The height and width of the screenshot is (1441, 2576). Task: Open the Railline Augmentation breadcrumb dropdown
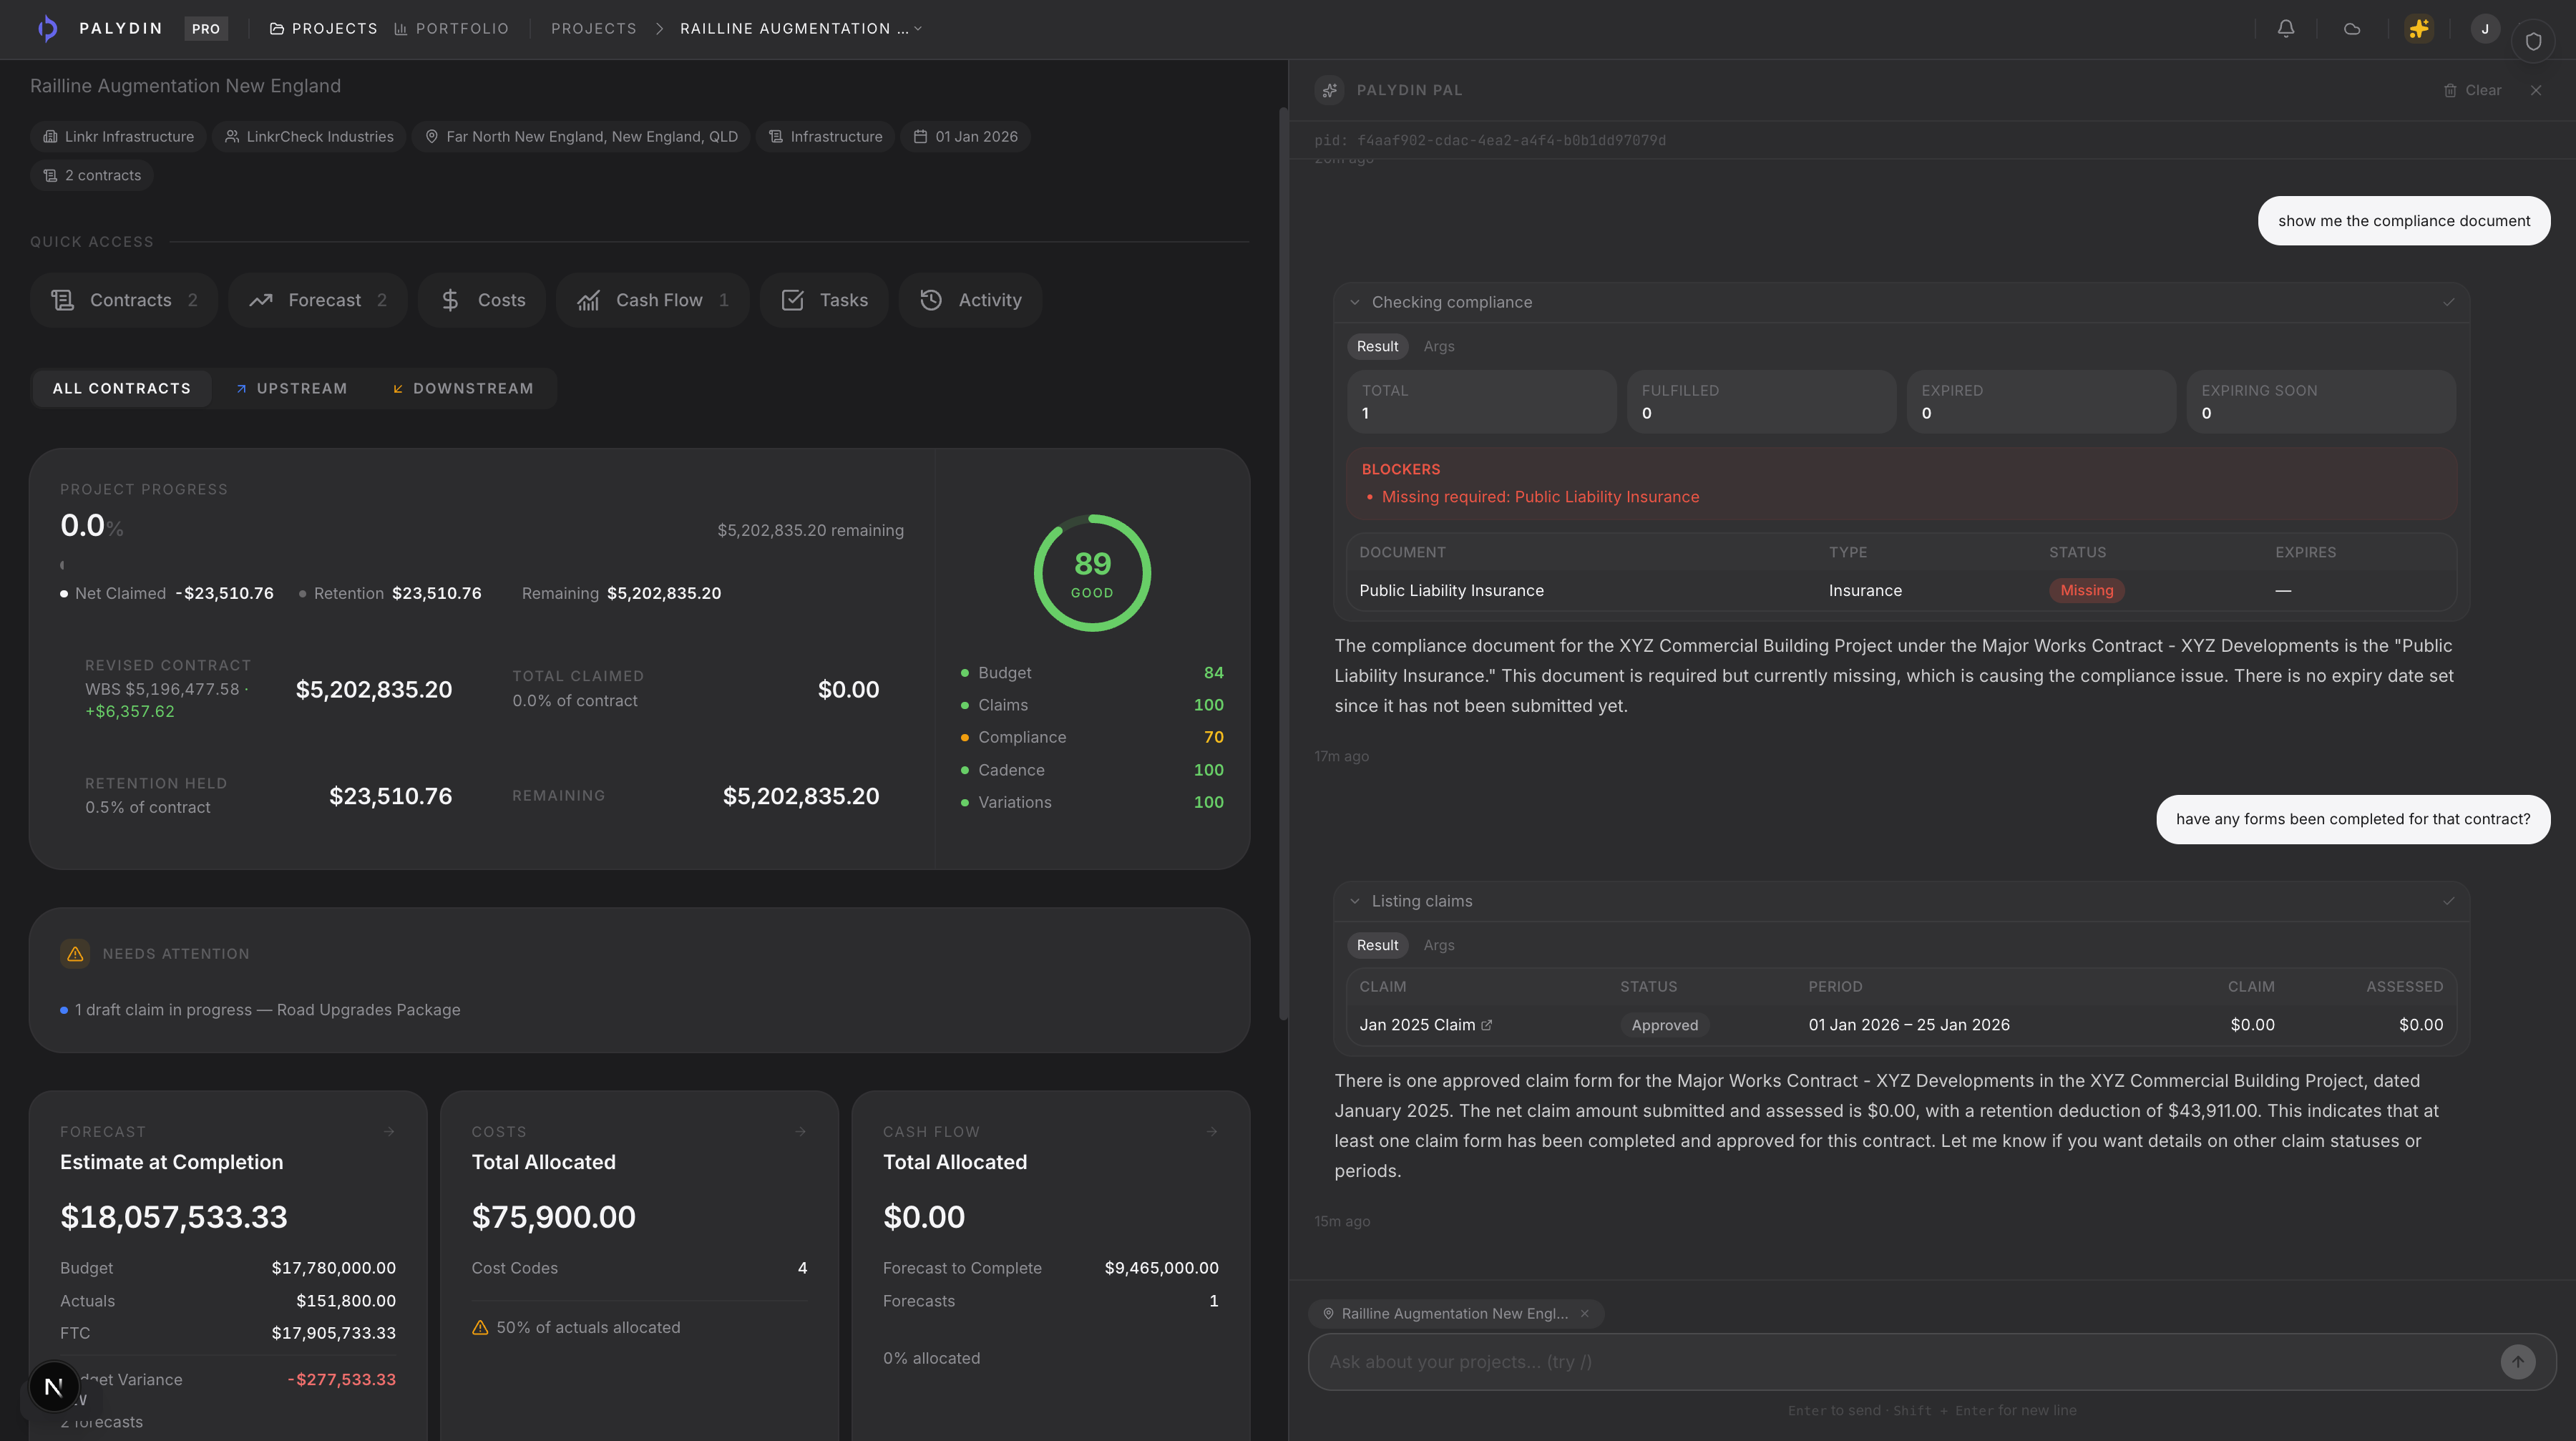coord(801,29)
